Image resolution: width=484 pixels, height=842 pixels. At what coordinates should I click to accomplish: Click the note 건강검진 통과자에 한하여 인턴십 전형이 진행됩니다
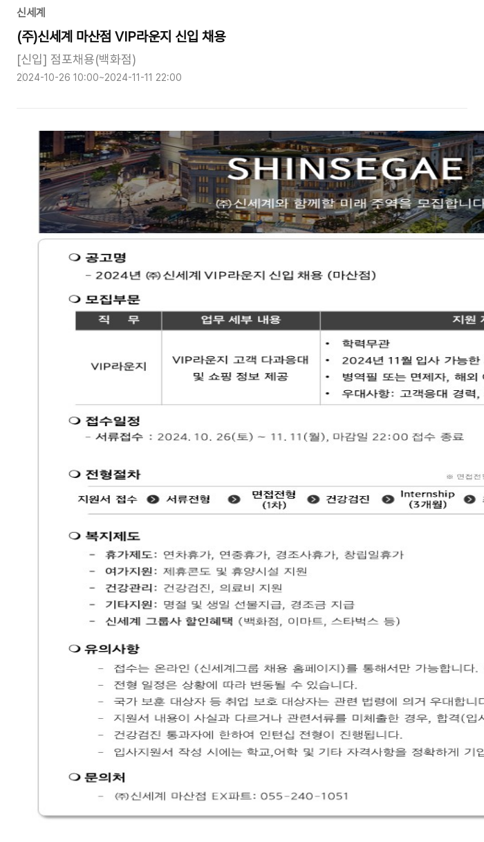click(x=250, y=735)
